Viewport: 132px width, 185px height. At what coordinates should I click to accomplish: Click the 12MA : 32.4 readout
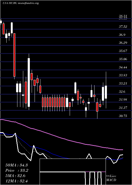[x=16, y=181]
